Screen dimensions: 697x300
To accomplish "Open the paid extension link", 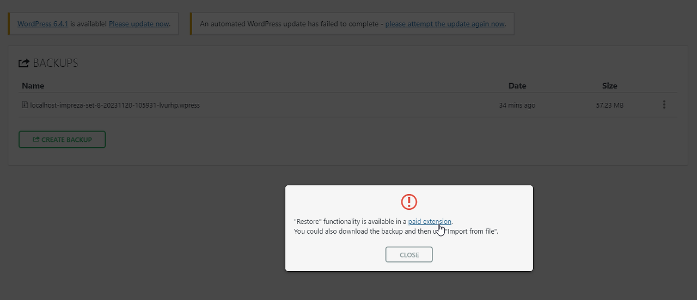I will coord(430,221).
